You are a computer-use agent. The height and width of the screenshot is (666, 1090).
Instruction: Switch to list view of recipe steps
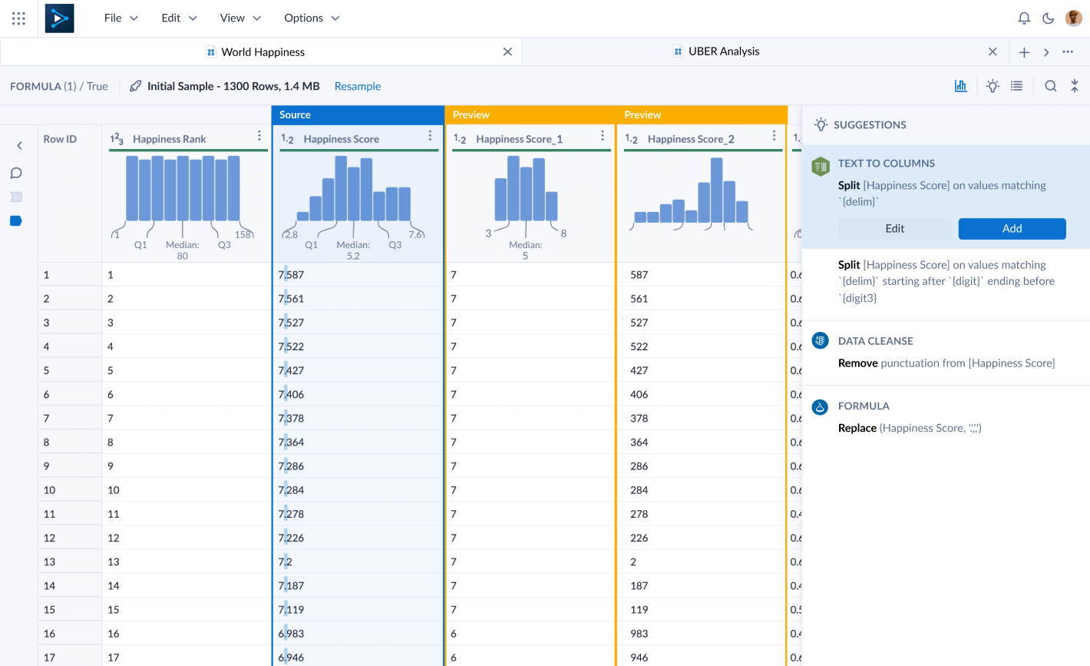click(x=1016, y=86)
